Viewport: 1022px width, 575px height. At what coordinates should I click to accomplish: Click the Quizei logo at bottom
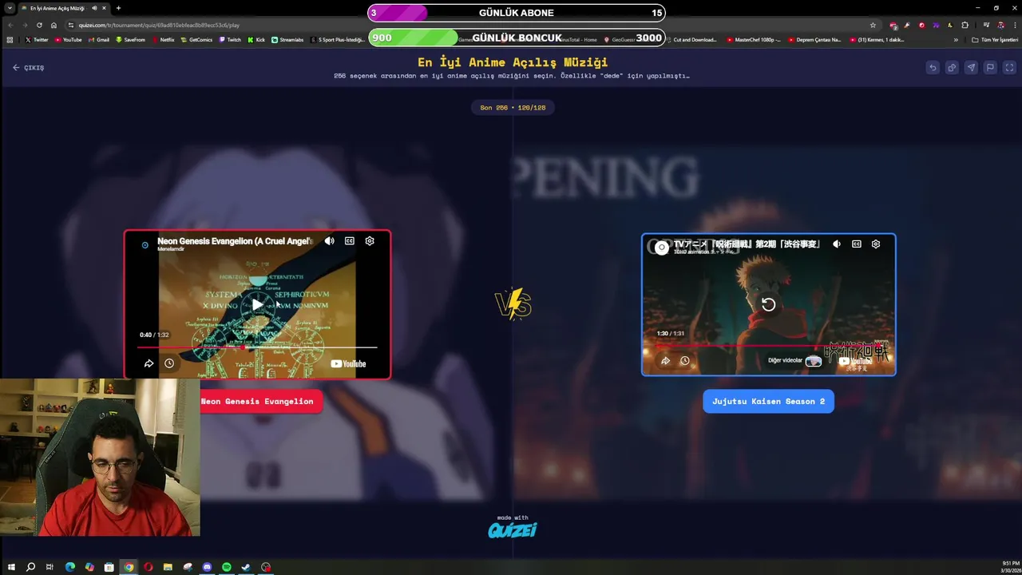pyautogui.click(x=513, y=529)
